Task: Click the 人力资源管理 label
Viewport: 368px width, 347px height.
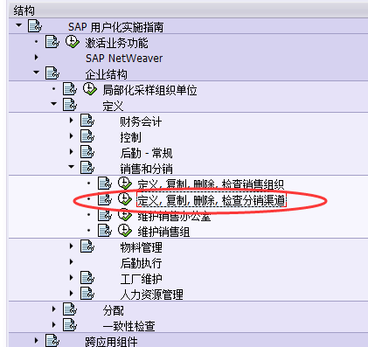Action: [151, 295]
